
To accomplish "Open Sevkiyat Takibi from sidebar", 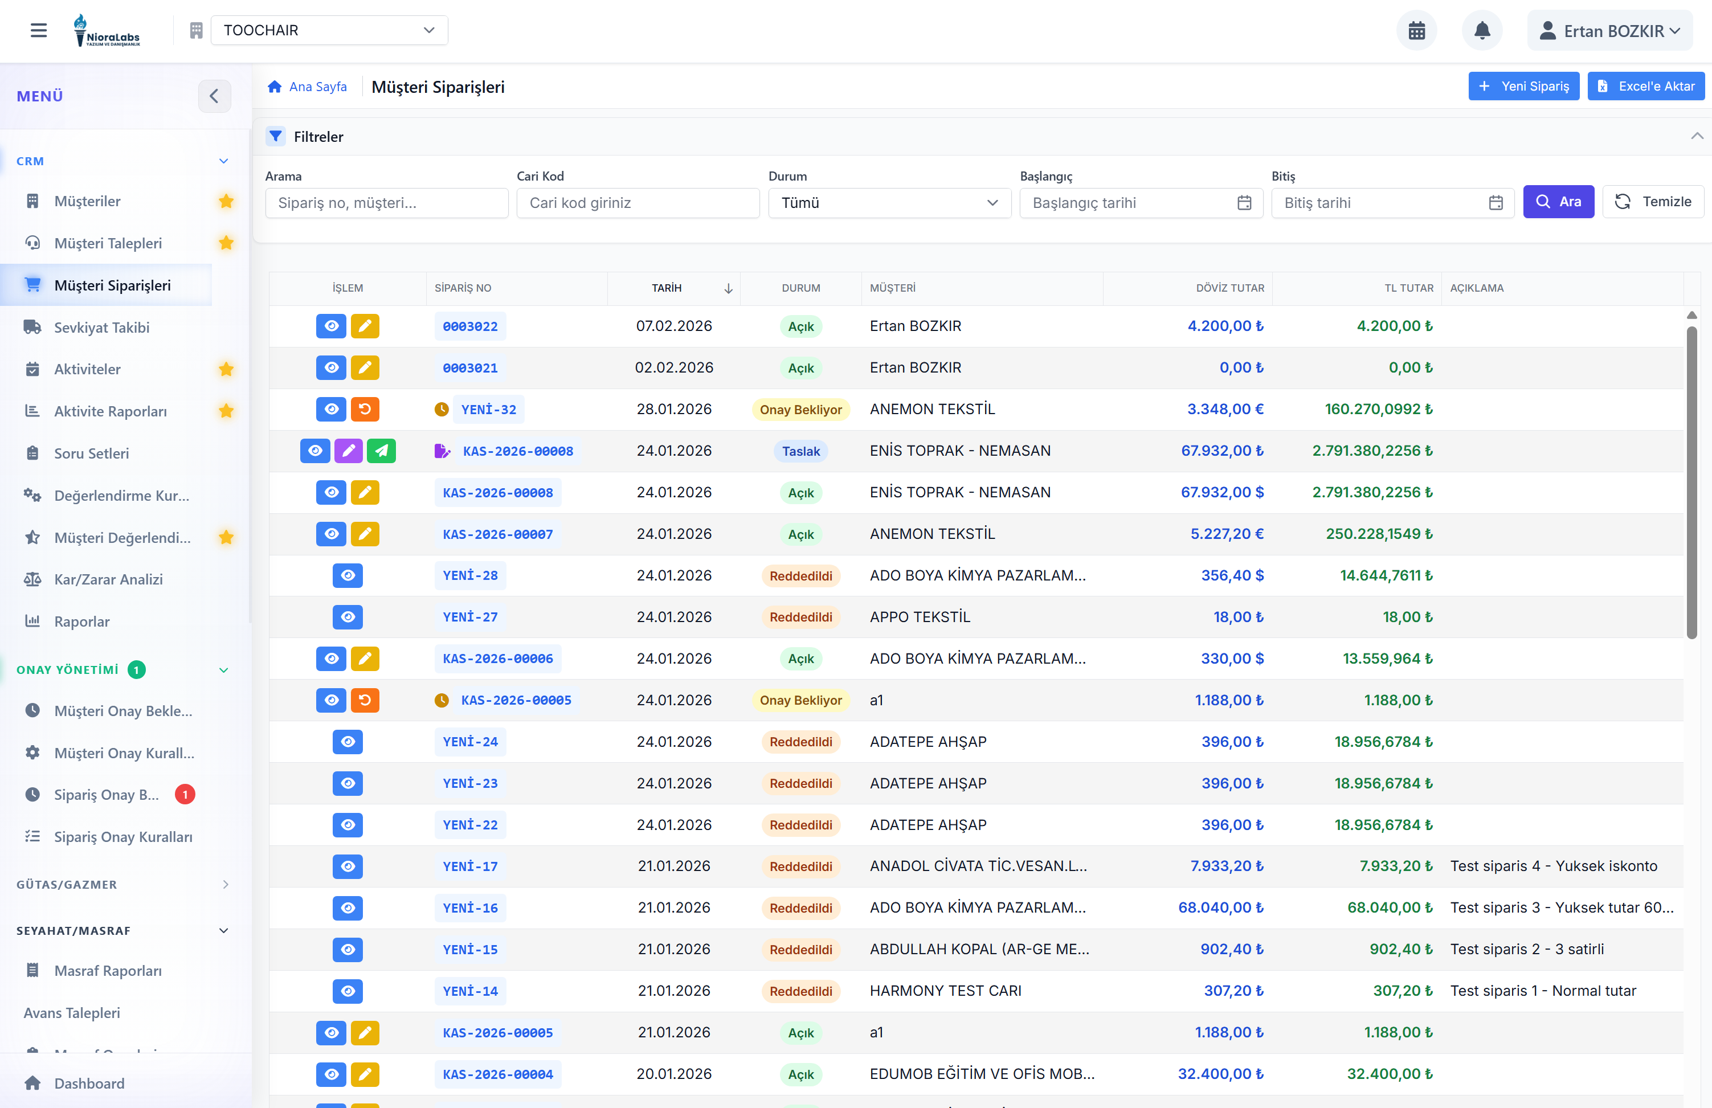I will point(101,328).
